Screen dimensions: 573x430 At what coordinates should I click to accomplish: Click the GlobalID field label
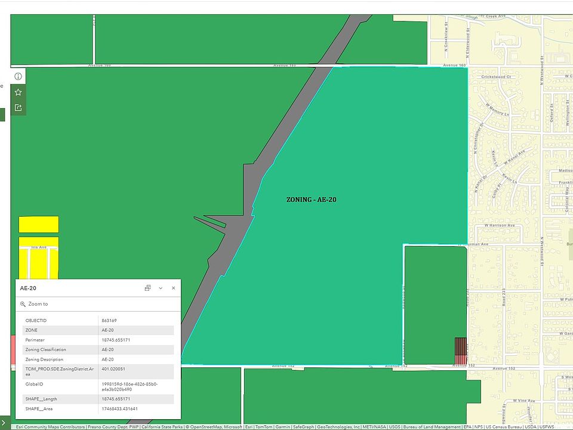34,384
